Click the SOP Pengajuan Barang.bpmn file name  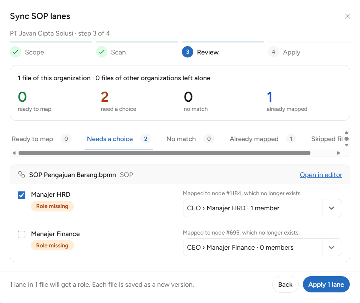point(73,175)
